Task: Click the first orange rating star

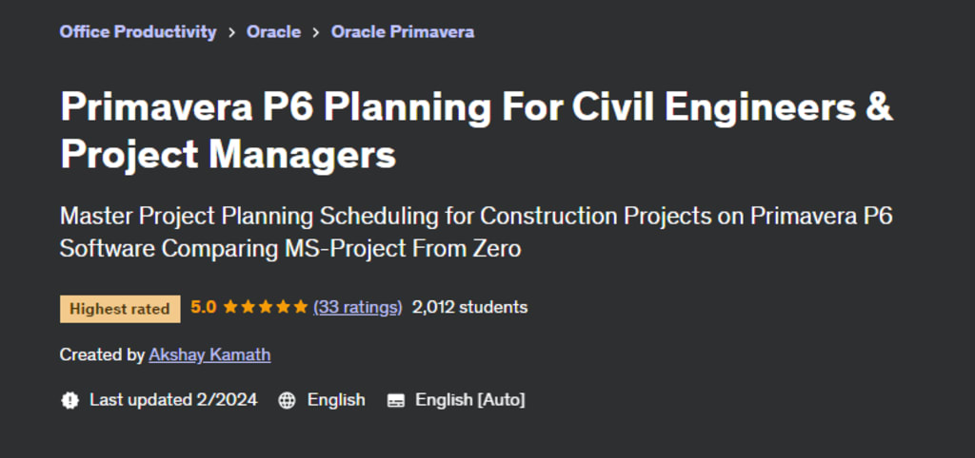Action: pyautogui.click(x=231, y=307)
